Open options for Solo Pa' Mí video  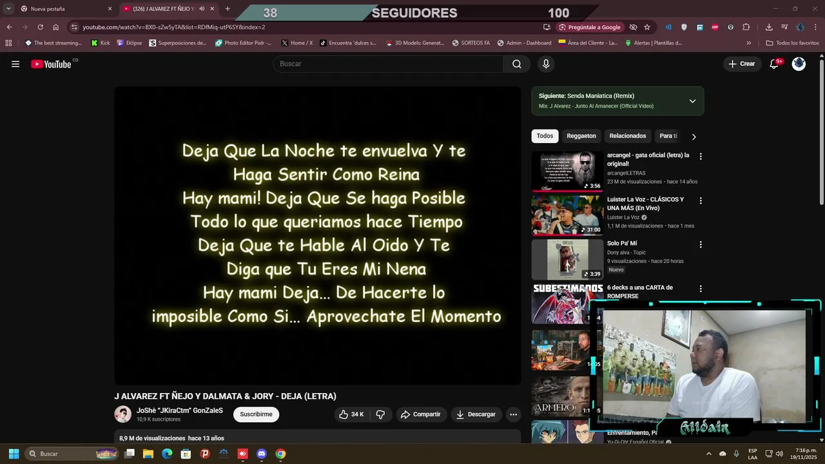click(x=701, y=244)
